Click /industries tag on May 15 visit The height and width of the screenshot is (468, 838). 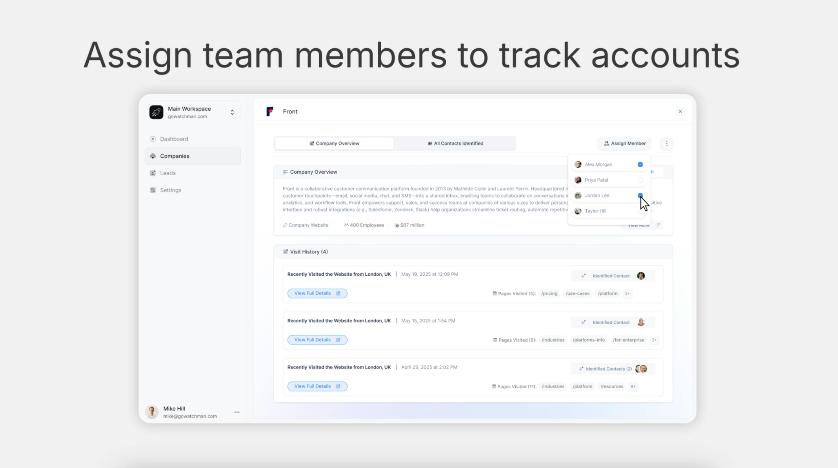coord(553,340)
